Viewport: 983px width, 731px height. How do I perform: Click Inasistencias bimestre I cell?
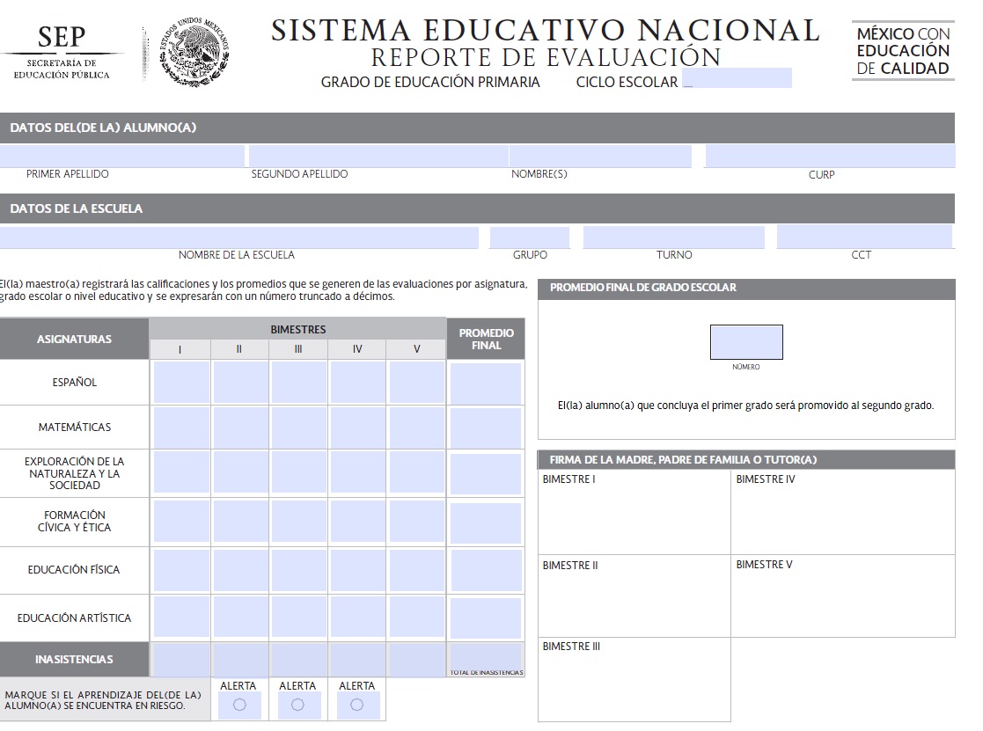click(182, 660)
